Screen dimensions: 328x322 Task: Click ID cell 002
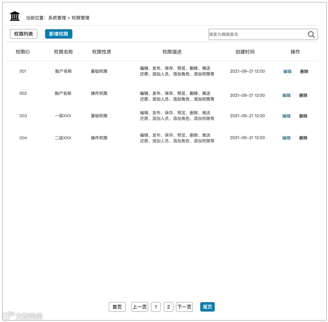(x=23, y=94)
